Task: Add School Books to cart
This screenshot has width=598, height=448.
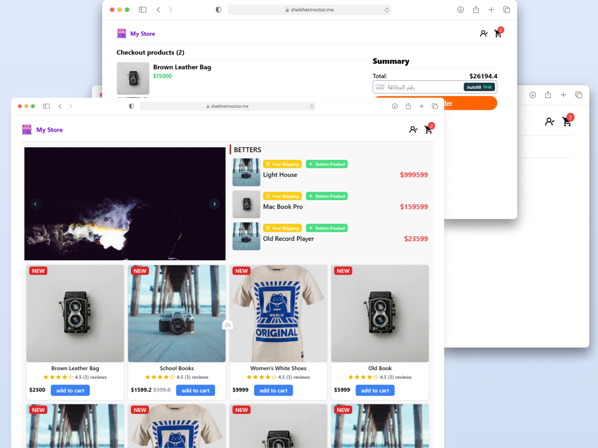Action: (x=195, y=390)
